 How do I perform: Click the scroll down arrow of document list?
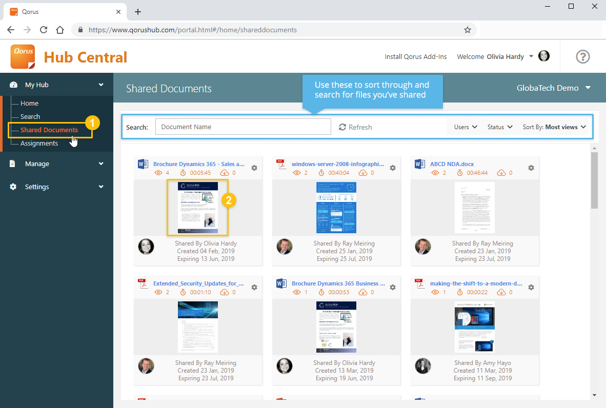click(594, 395)
